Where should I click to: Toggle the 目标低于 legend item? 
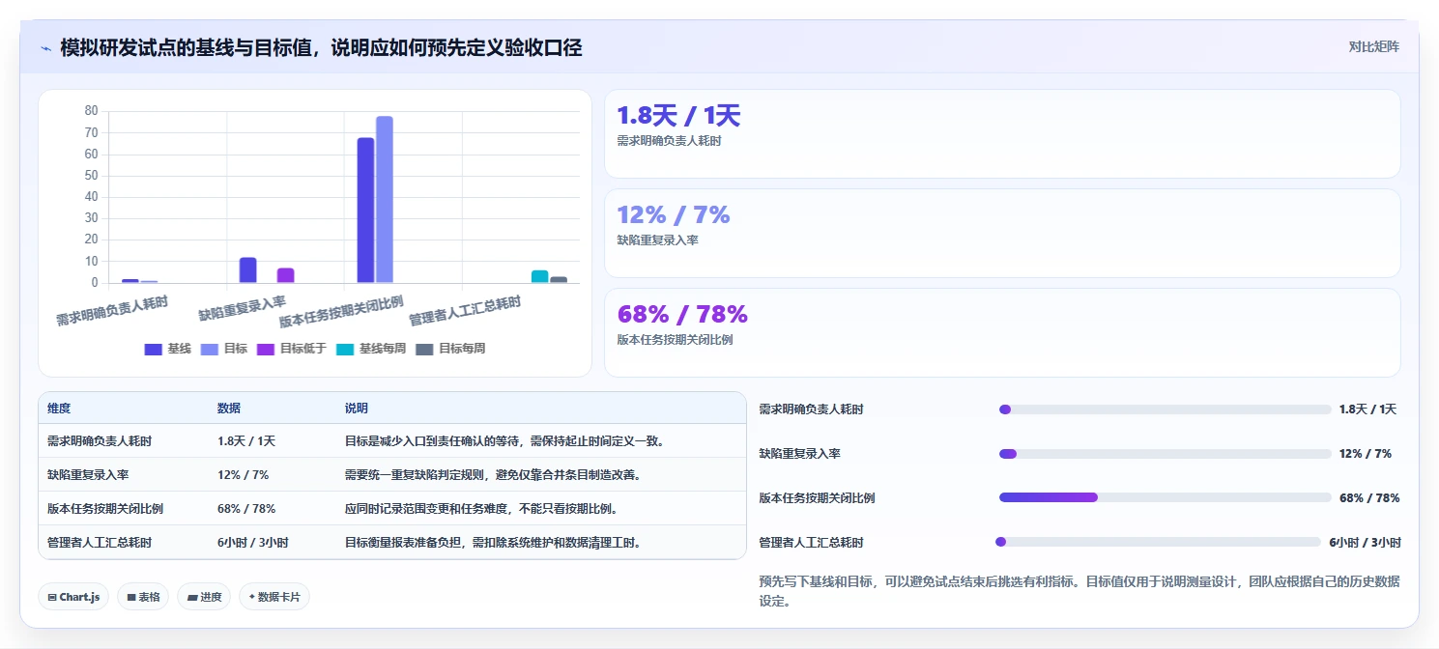(292, 349)
